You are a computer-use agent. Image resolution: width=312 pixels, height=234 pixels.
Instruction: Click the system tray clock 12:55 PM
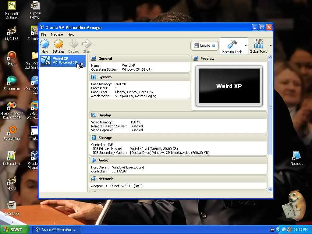(x=301, y=230)
